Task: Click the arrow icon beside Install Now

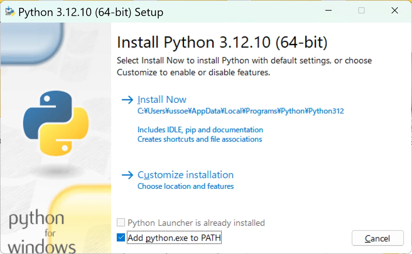Action: (x=127, y=100)
